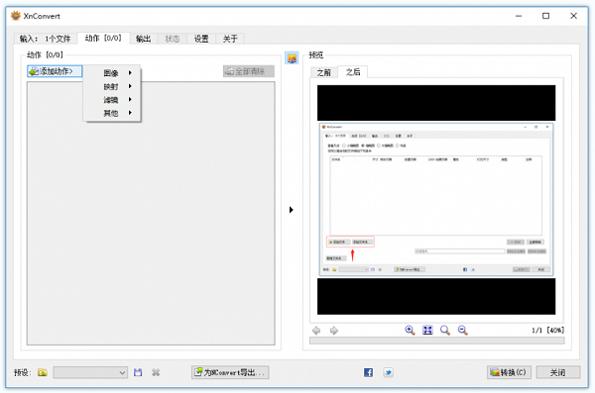Click the 为NConvert导出 button
This screenshot has height=393, width=595.
[230, 372]
